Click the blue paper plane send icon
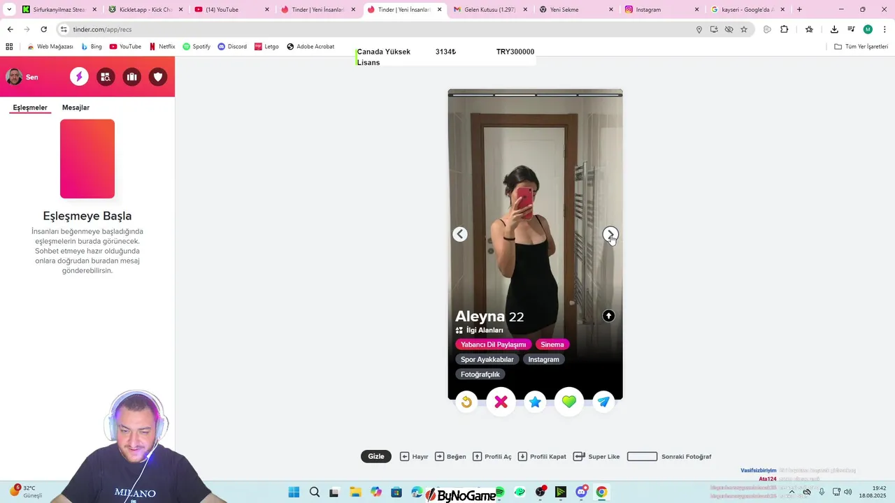This screenshot has height=503, width=895. (603, 402)
